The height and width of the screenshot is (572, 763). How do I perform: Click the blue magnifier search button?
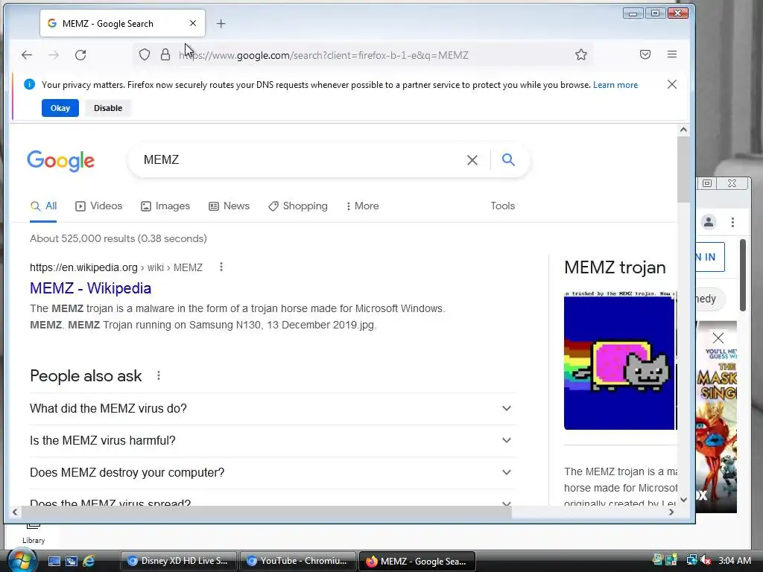(508, 159)
